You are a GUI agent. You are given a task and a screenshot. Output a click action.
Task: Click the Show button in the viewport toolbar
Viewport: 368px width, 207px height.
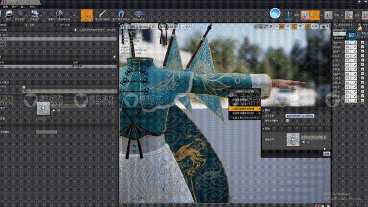(x=154, y=26)
